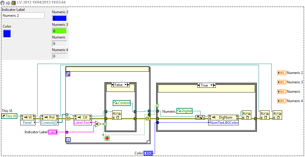Click the Equal? comparison triangle node
The image size is (305, 157).
[x=98, y=124]
